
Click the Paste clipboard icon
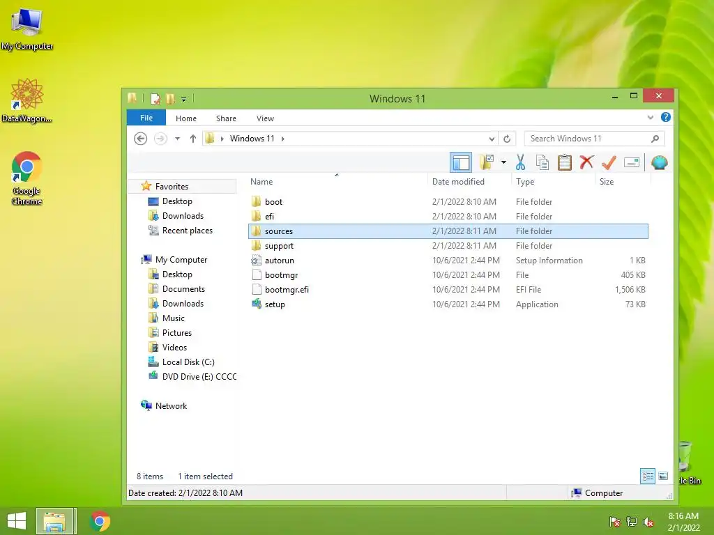[565, 162]
